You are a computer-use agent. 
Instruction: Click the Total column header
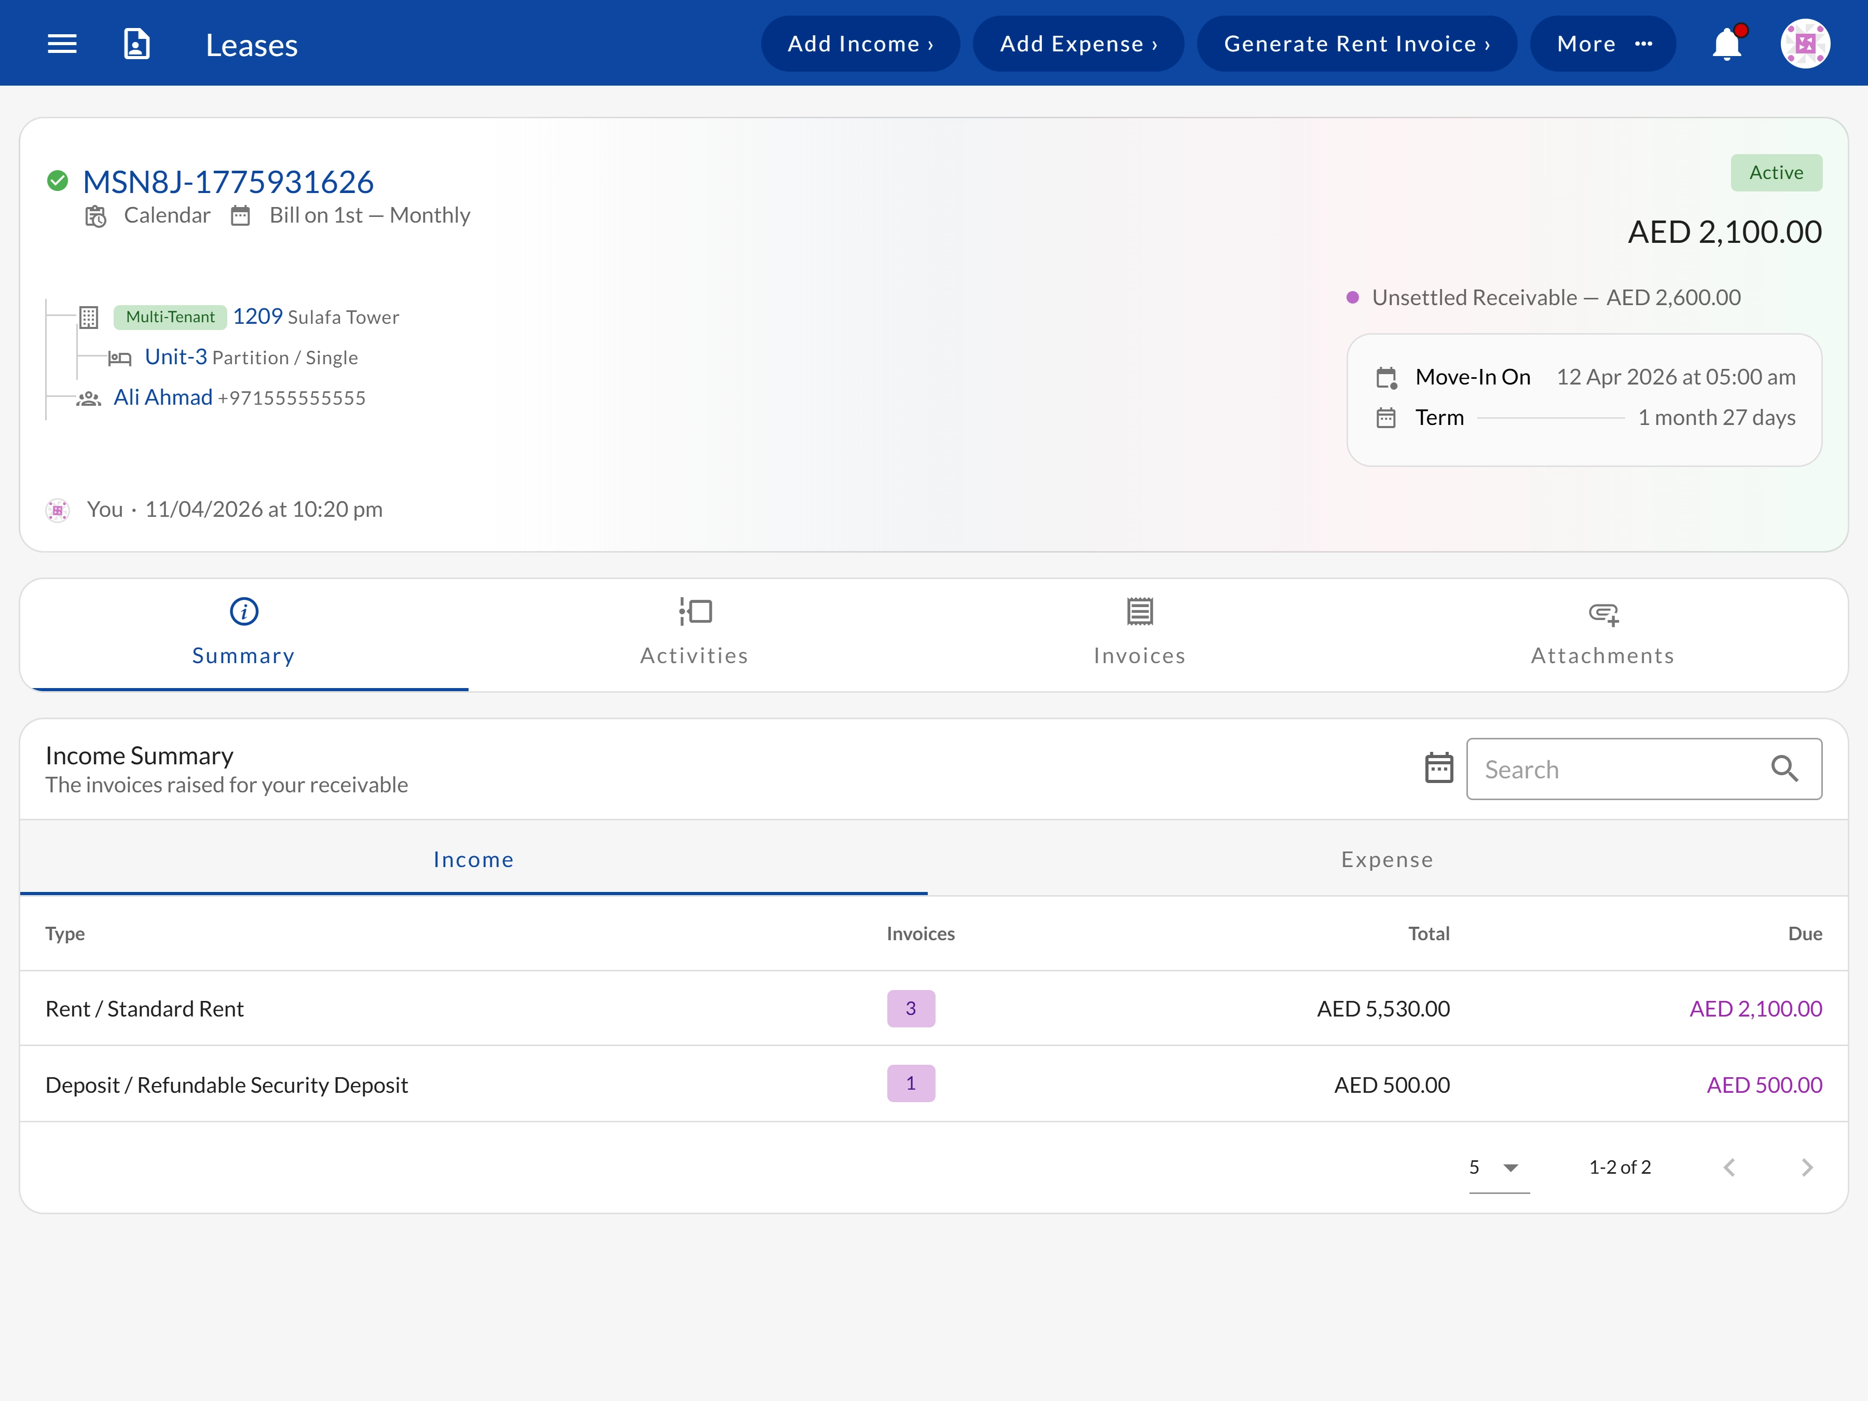tap(1429, 934)
